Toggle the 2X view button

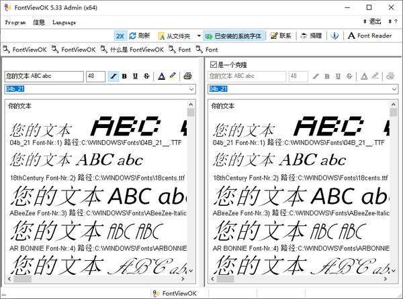tap(120, 36)
